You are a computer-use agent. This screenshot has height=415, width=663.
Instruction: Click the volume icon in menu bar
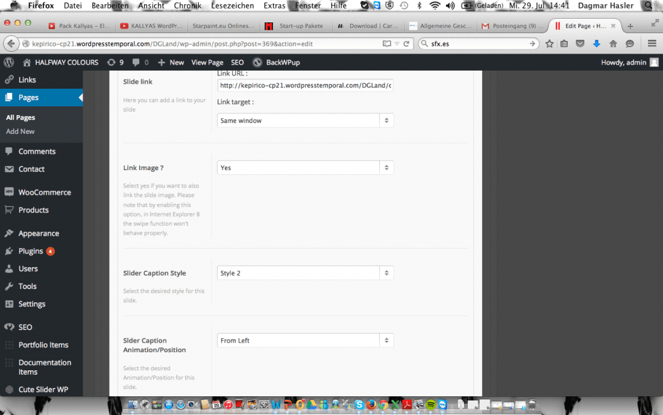pyautogui.click(x=450, y=5)
